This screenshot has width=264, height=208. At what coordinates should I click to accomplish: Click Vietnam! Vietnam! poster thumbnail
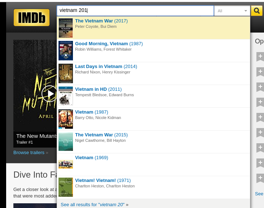66,187
